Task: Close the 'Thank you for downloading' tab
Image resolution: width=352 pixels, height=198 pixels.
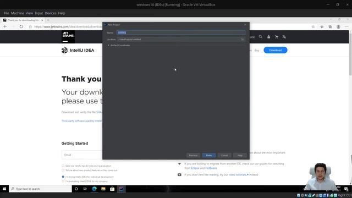Action: click(x=42, y=20)
